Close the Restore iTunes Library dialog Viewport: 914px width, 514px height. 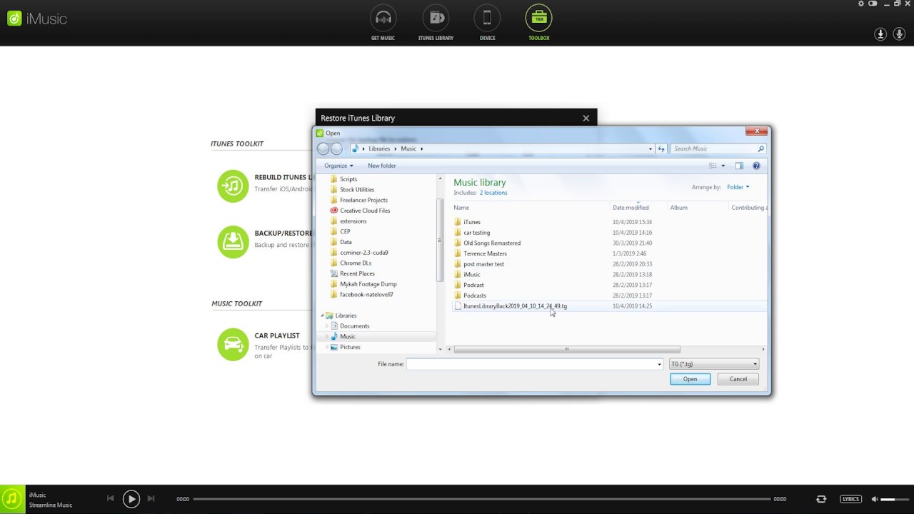(x=586, y=119)
